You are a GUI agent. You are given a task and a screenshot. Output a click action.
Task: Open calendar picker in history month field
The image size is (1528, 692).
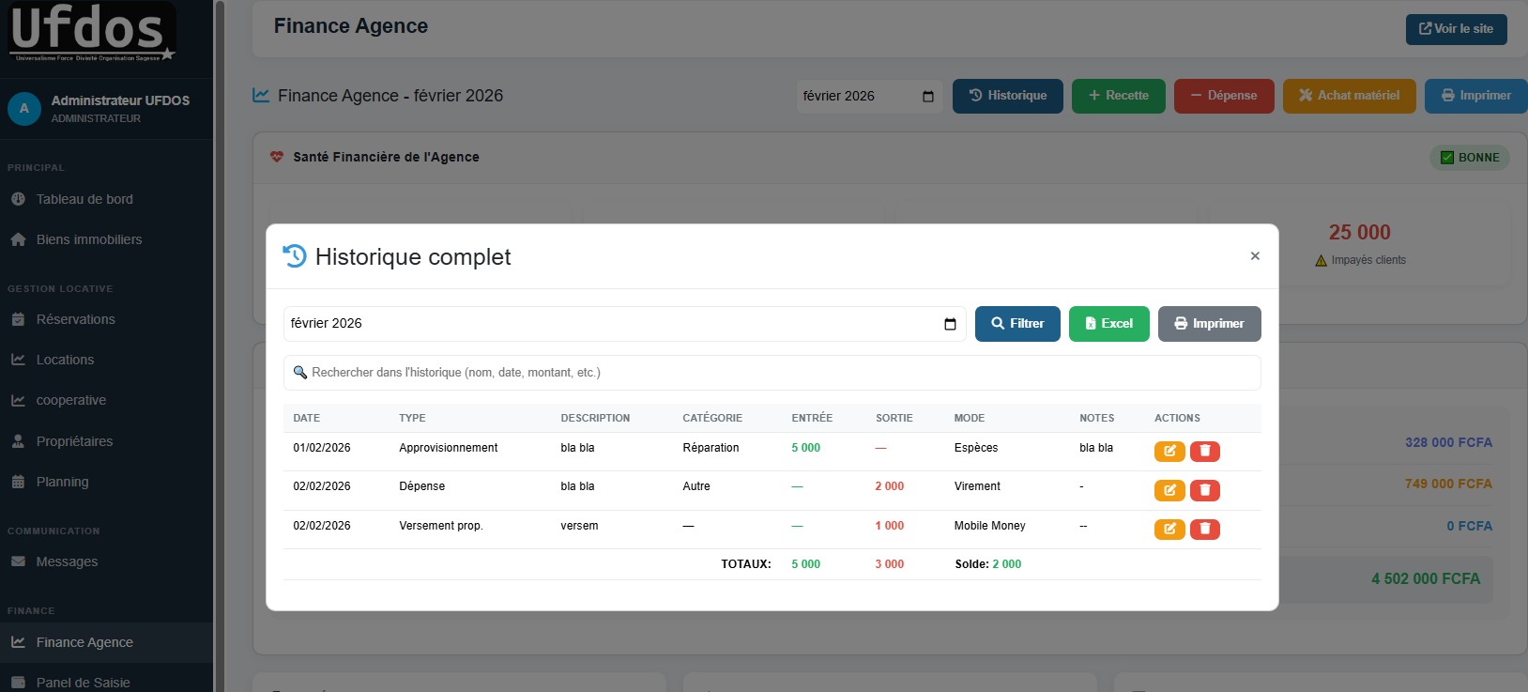950,324
